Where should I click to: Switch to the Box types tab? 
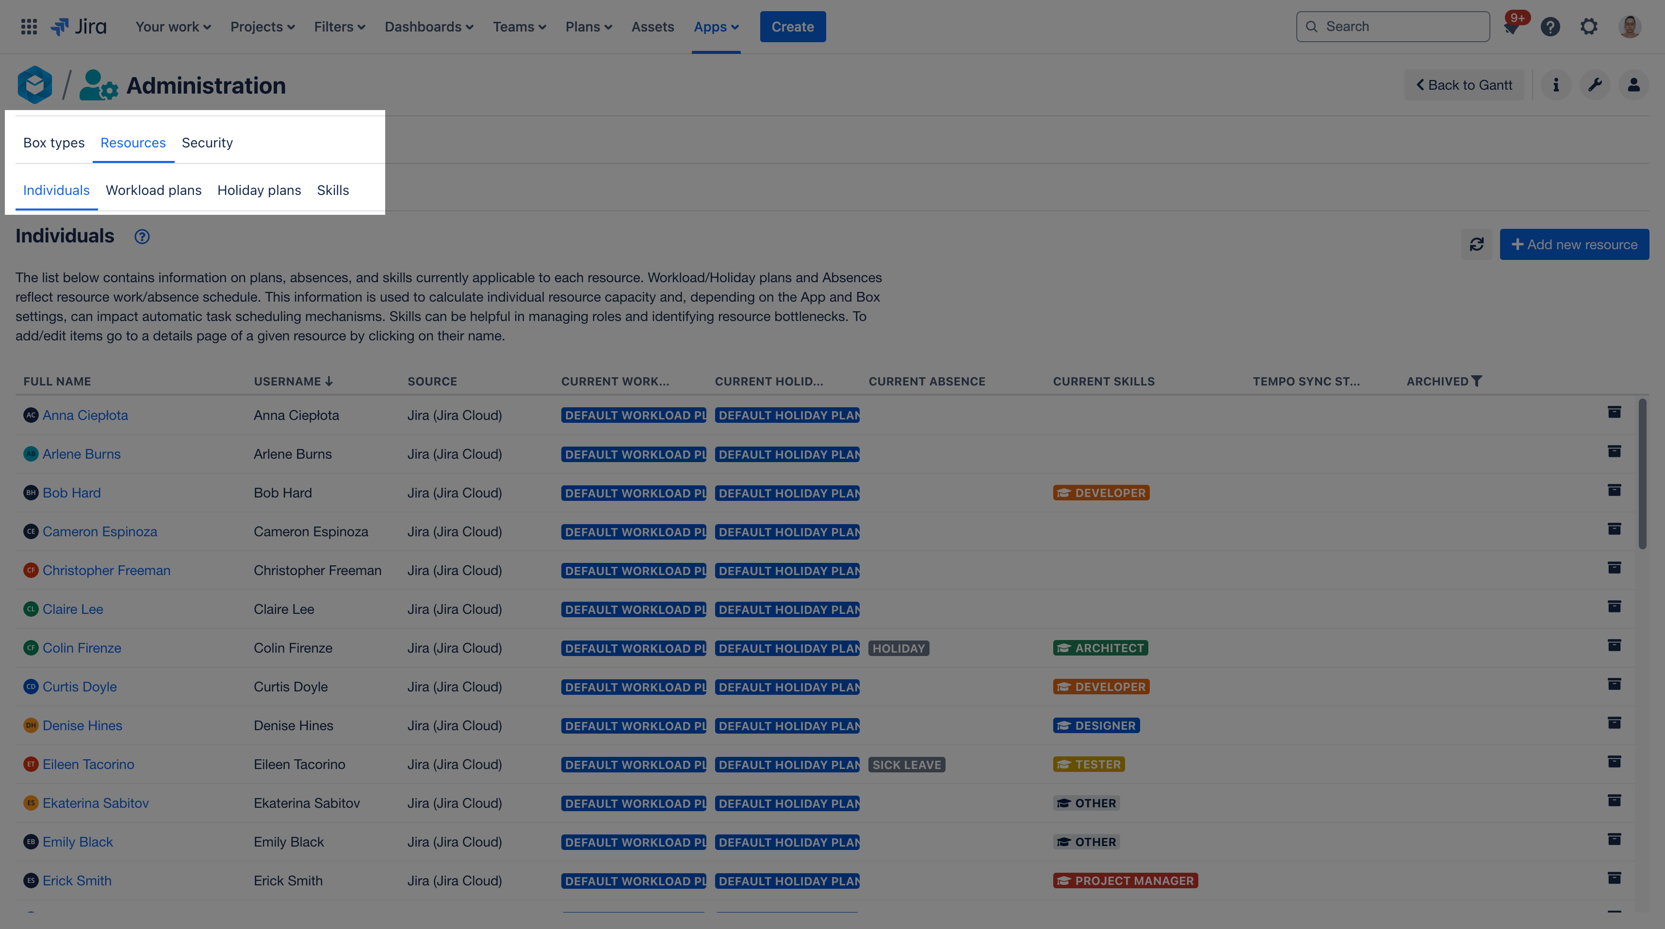pyautogui.click(x=54, y=142)
